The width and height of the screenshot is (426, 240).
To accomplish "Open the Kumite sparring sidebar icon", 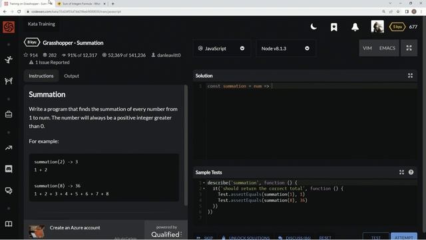I will 9,81.
